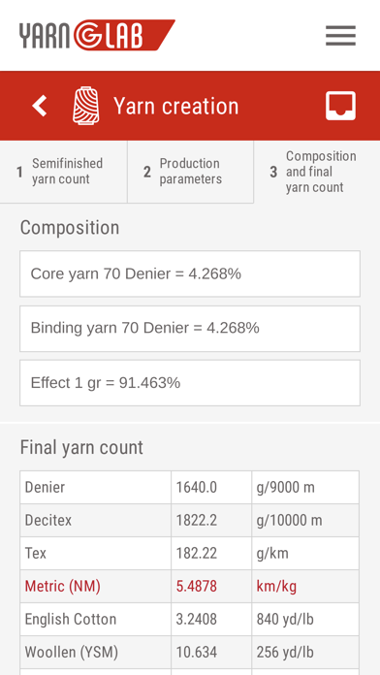Viewport: 380px width, 675px height.
Task: Select the Decitex row
Action: (x=189, y=521)
